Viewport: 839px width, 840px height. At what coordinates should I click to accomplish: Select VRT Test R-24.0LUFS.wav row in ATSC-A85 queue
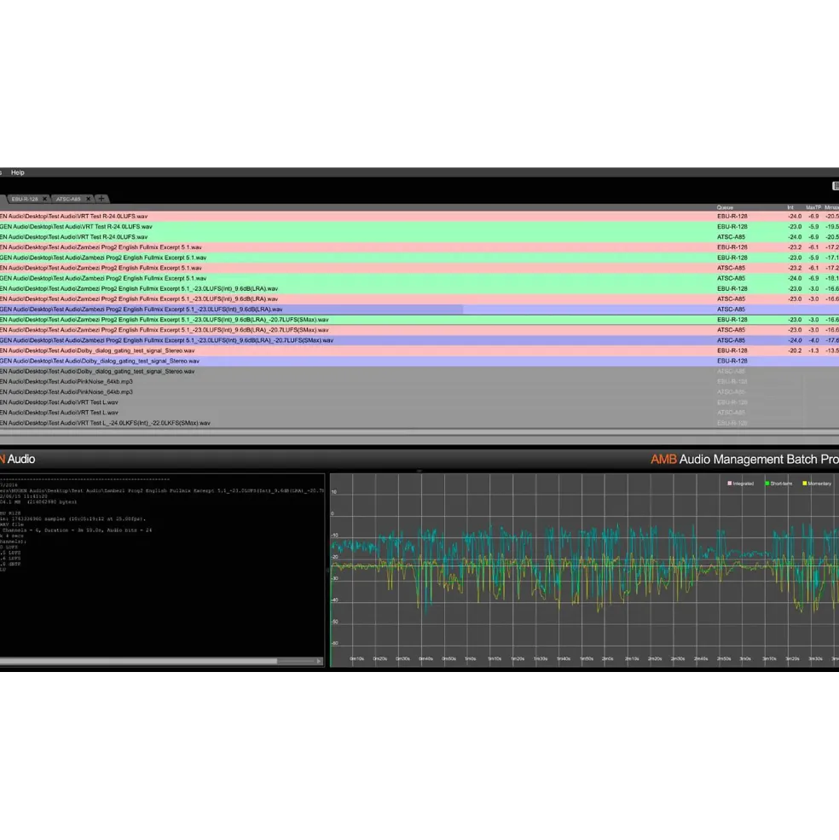coord(419,237)
